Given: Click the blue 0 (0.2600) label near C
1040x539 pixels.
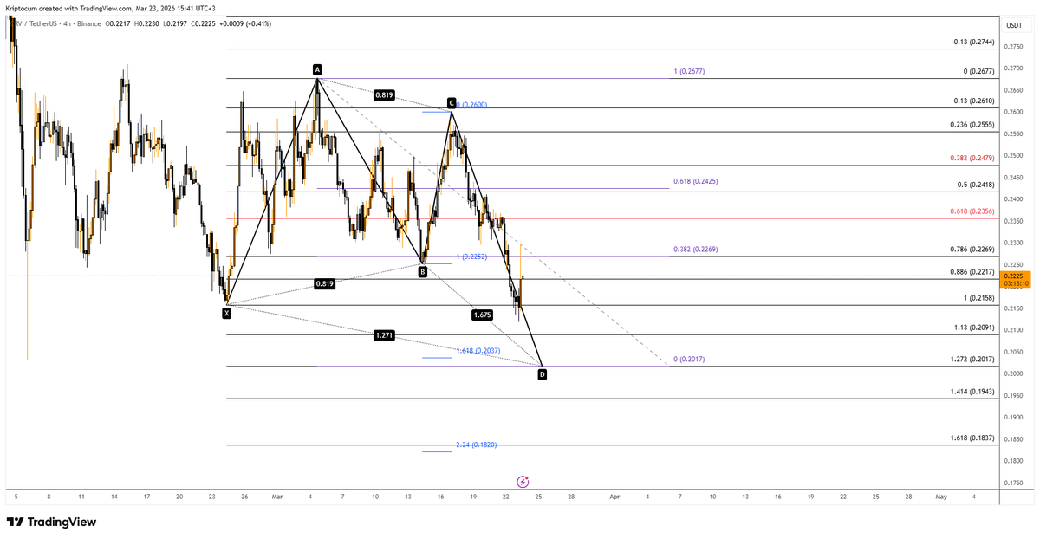Looking at the screenshot, I should click(471, 105).
